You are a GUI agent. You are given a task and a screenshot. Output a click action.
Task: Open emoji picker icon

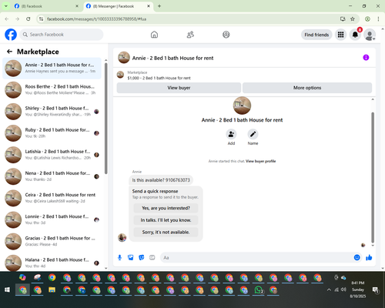coord(357,257)
